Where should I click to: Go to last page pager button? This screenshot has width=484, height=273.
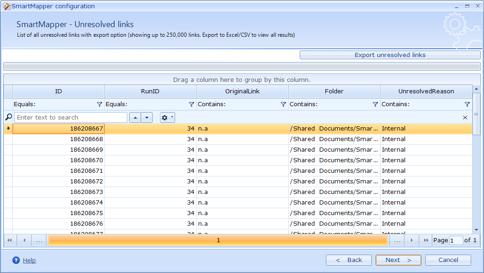[x=426, y=240]
